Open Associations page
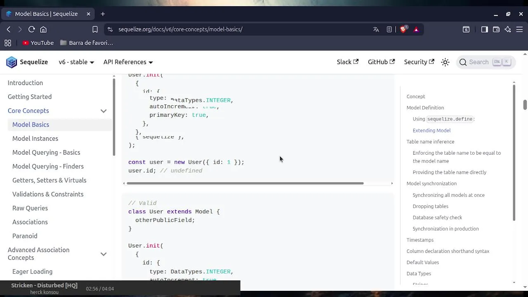This screenshot has width=528, height=297. point(30,222)
